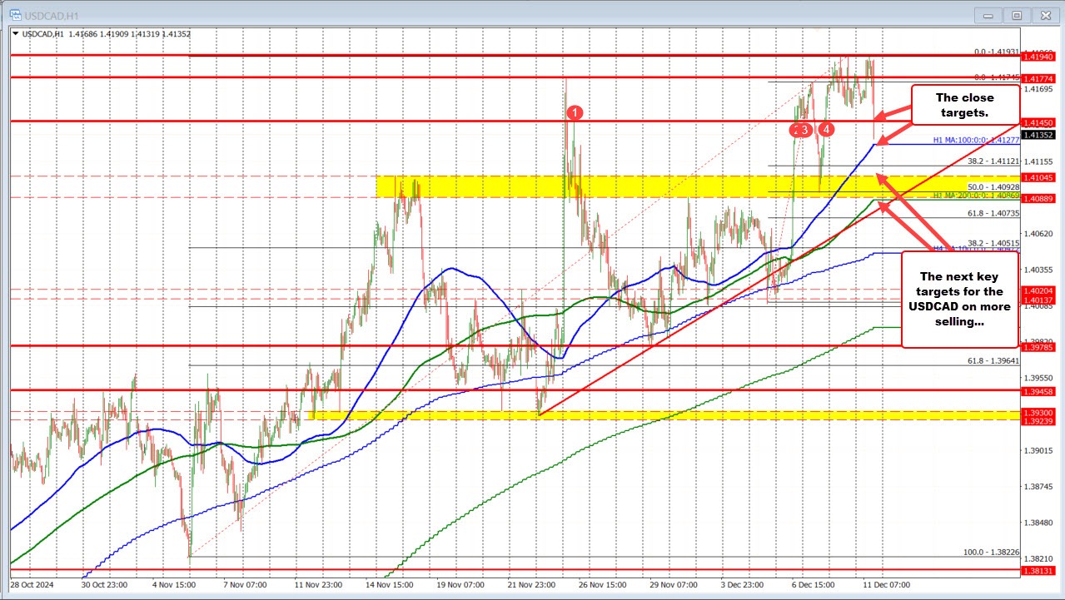Click the current price label 1.41352
The width and height of the screenshot is (1065, 600).
tap(1040, 135)
